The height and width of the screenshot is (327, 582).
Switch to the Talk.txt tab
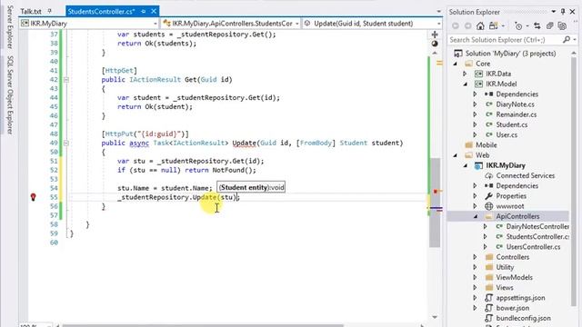pos(31,12)
